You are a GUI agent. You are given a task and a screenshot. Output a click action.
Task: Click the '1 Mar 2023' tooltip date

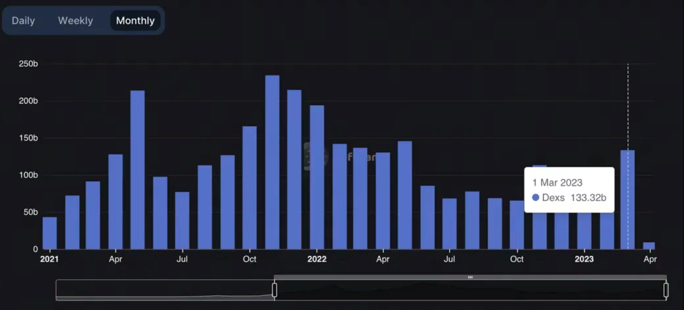[557, 183]
